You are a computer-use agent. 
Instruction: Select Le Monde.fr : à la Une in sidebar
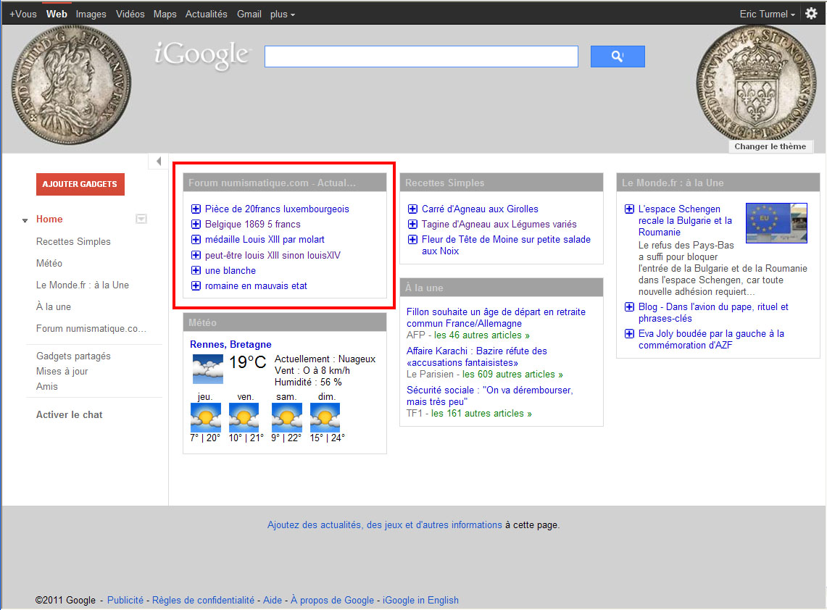point(83,285)
